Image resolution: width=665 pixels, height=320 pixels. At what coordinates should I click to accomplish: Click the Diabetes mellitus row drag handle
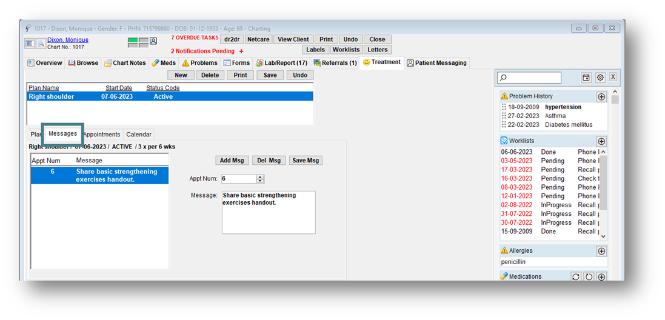pyautogui.click(x=504, y=125)
